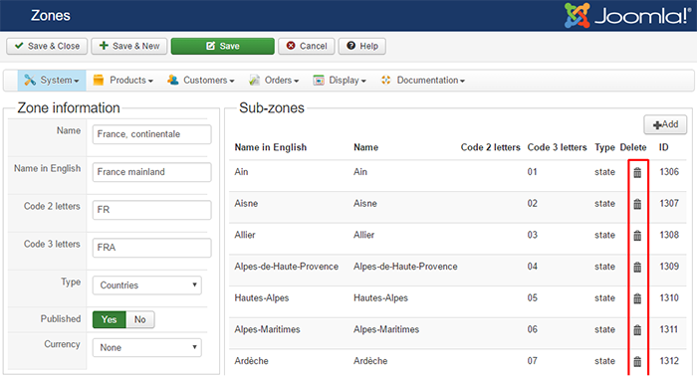Delete the Ain sub-zone via trash icon
This screenshot has height=376, width=697.
pyautogui.click(x=637, y=172)
